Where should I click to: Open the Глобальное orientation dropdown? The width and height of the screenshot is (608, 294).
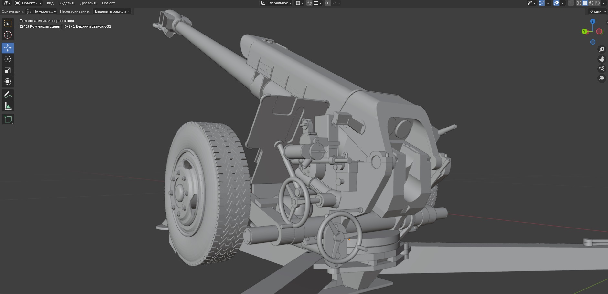276,3
